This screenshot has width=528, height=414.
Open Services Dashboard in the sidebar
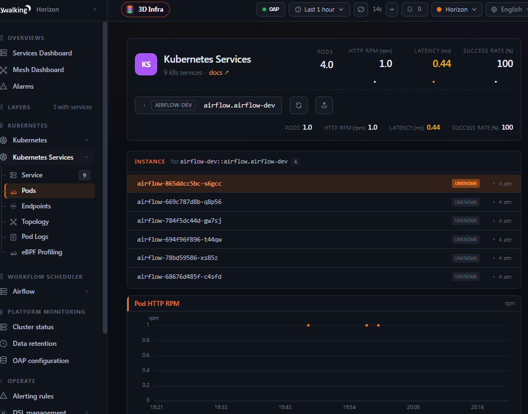tap(42, 53)
